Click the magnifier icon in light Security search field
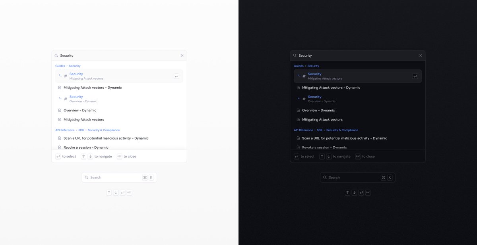Image resolution: width=477 pixels, height=245 pixels. pyautogui.click(x=56, y=56)
